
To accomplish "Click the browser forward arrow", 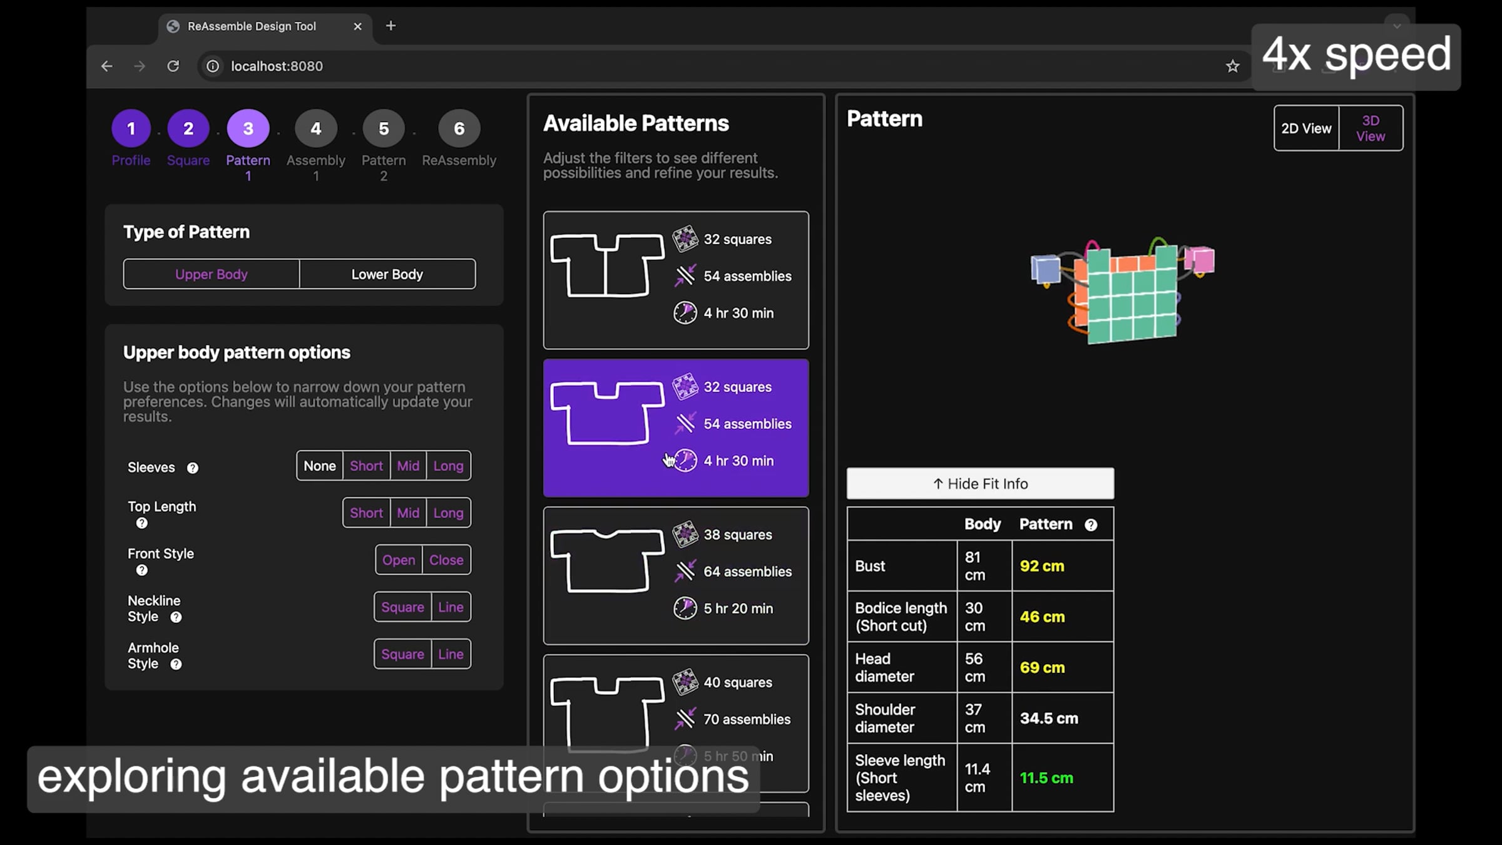I will (x=140, y=66).
